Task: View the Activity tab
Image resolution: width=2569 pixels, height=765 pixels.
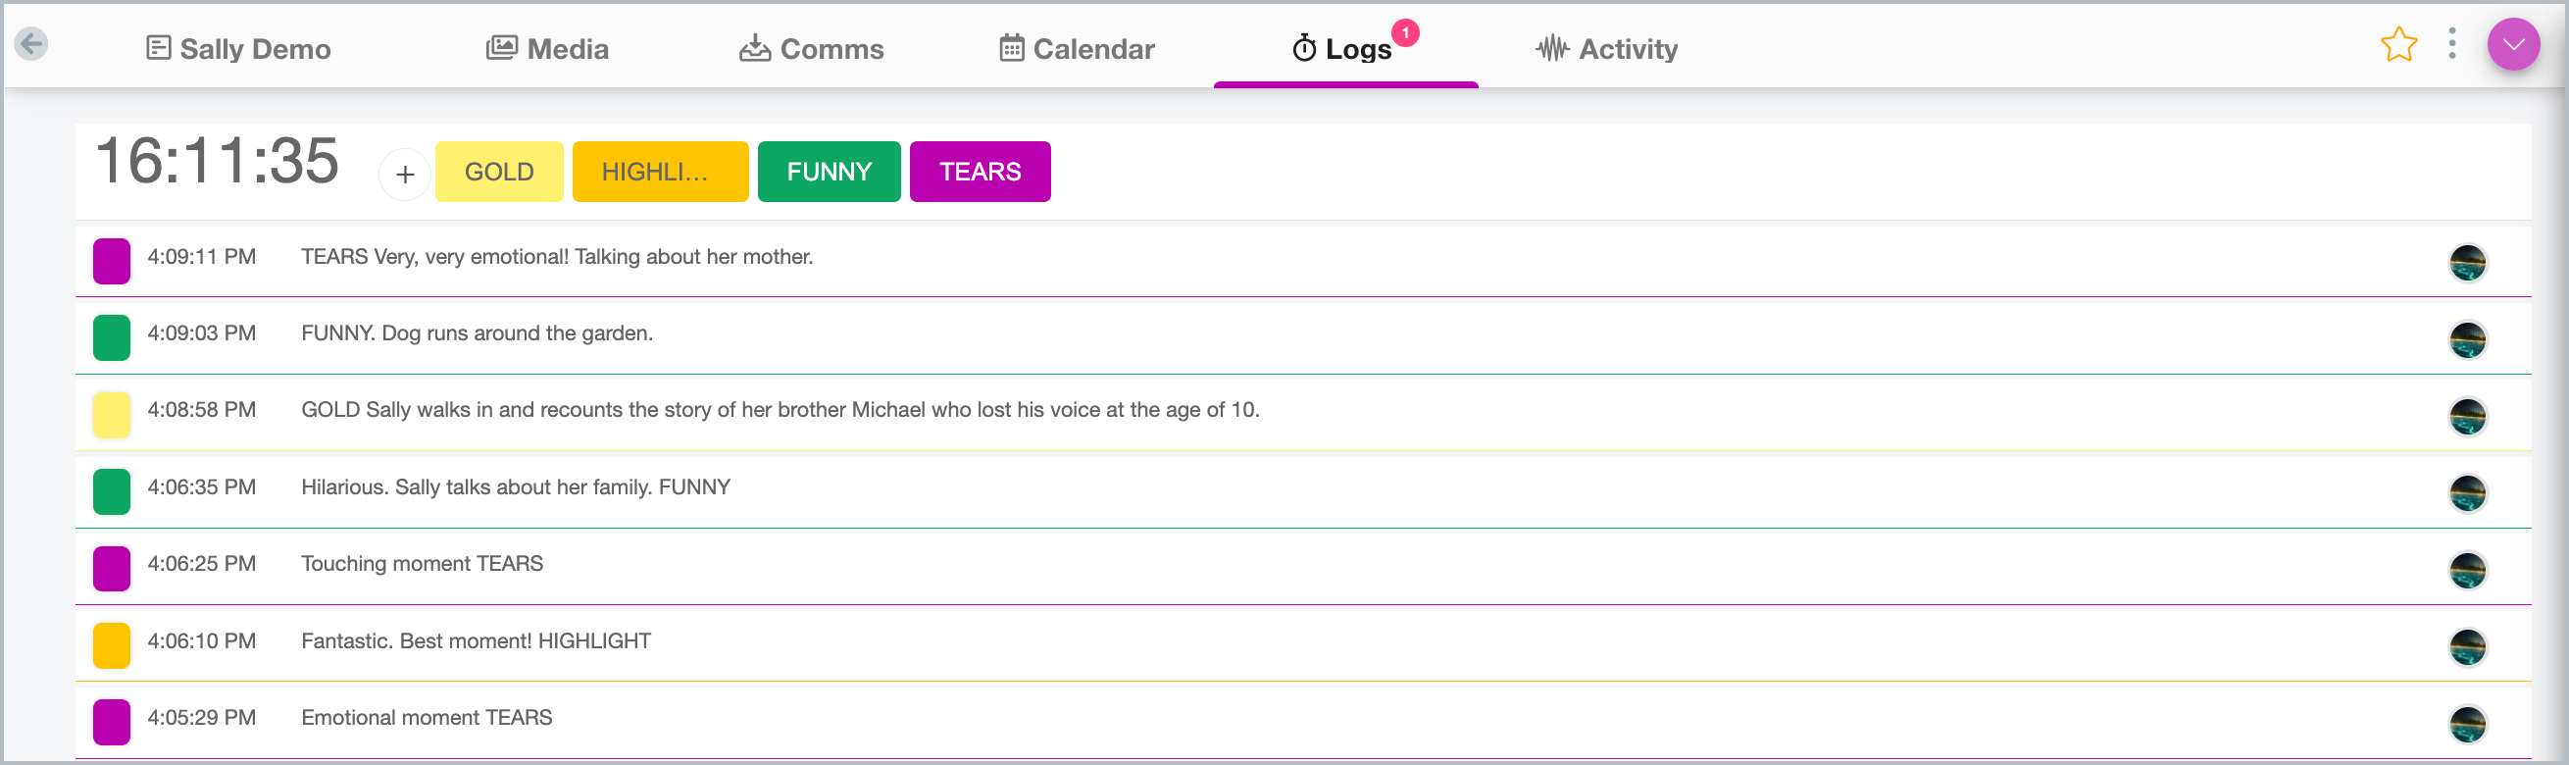Action: (1607, 49)
